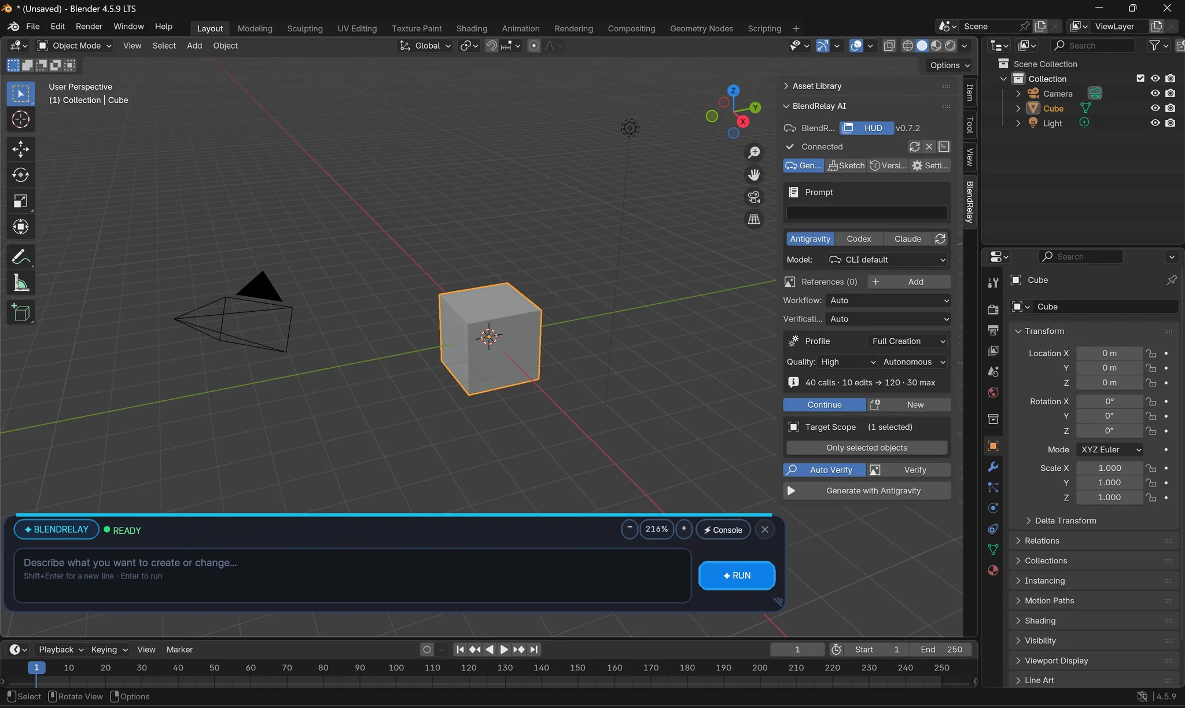Click Generate with Antigravity button
The image size is (1185, 708).
866,491
